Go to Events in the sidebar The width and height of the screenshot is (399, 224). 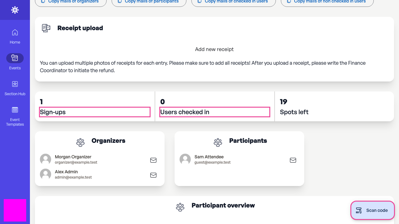tap(15, 62)
